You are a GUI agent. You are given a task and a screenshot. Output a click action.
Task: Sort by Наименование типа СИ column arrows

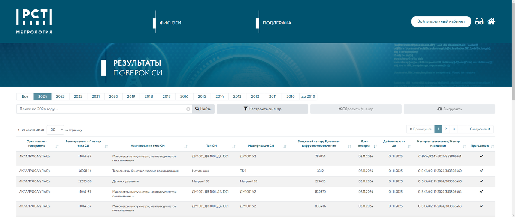[x=186, y=146]
